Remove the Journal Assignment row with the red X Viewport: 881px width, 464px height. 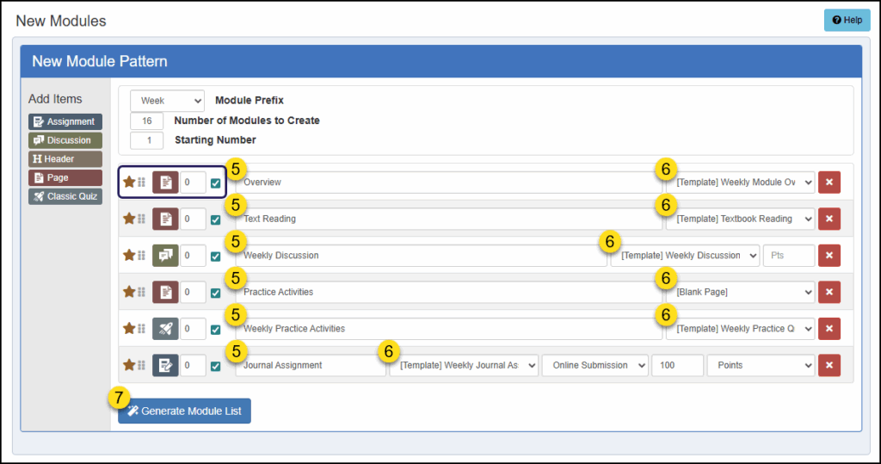pos(829,365)
